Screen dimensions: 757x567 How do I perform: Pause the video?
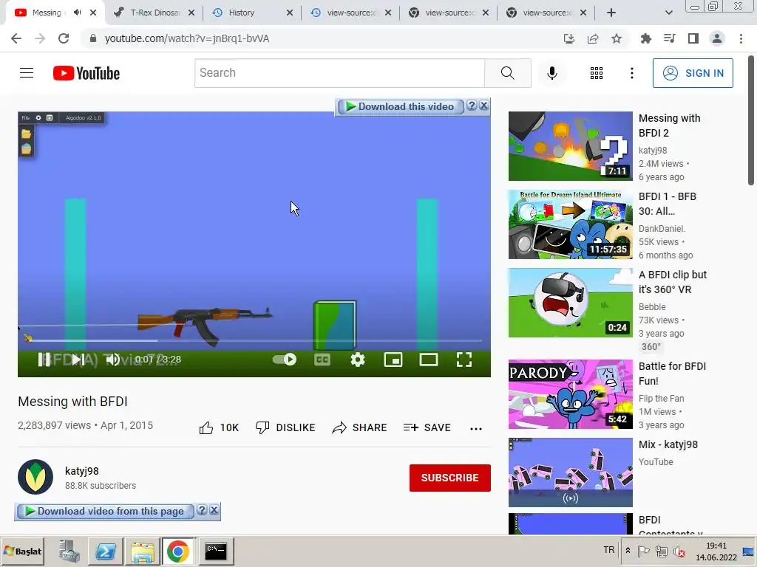pyautogui.click(x=44, y=360)
